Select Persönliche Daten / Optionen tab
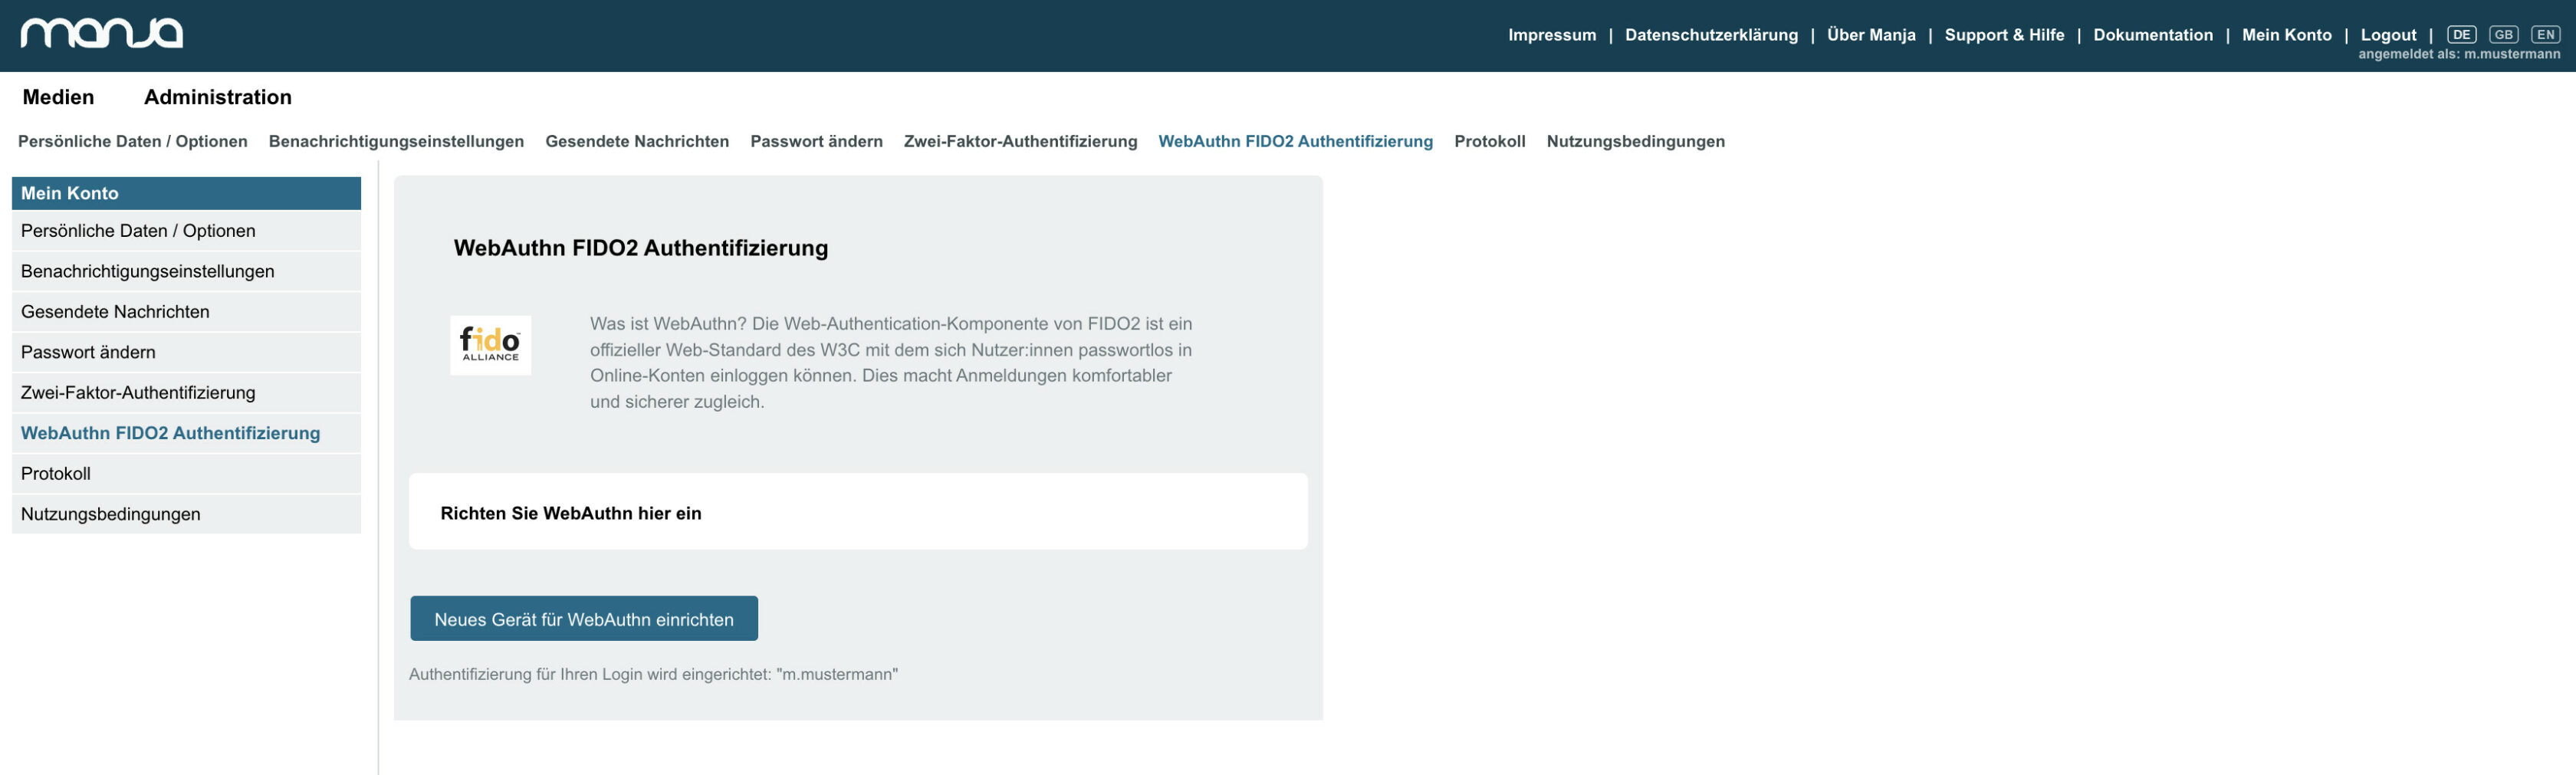 pyautogui.click(x=133, y=141)
